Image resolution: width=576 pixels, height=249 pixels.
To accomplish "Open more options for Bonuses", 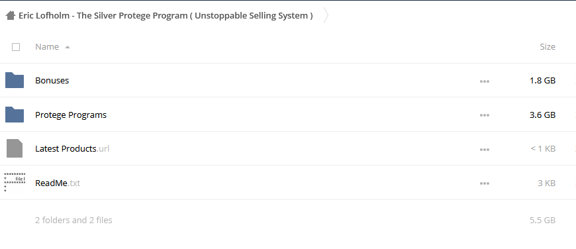I will tap(485, 81).
